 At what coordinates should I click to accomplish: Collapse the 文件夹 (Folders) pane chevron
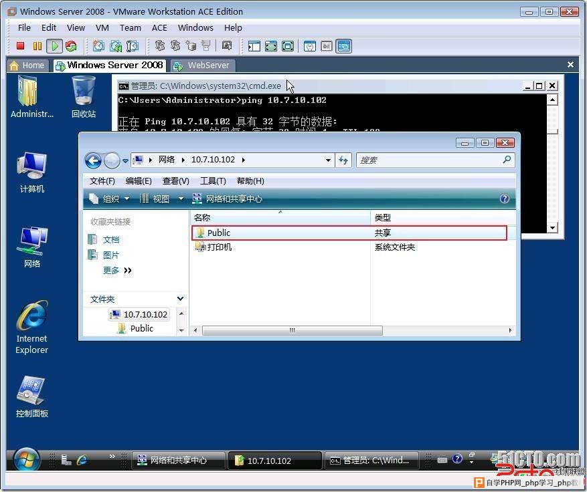(180, 298)
